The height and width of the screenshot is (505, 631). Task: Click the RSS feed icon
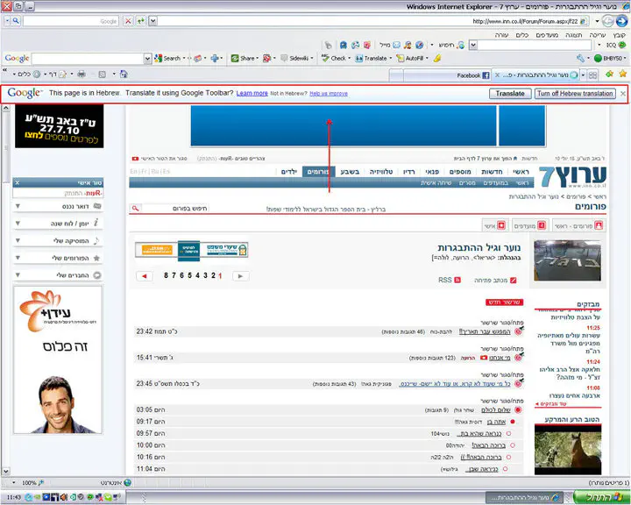(457, 280)
